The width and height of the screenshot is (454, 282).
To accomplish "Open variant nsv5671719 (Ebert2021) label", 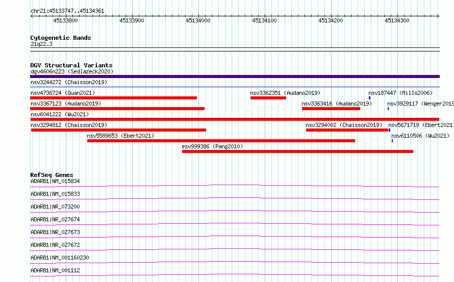I will [x=421, y=125].
